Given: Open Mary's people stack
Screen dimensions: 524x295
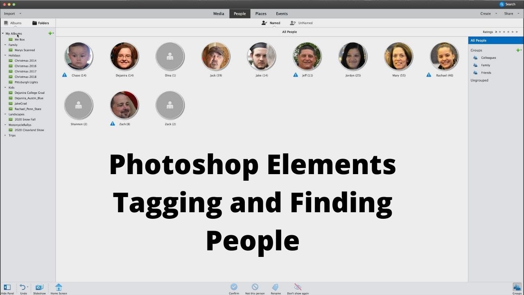Looking at the screenshot, I should [x=398, y=57].
